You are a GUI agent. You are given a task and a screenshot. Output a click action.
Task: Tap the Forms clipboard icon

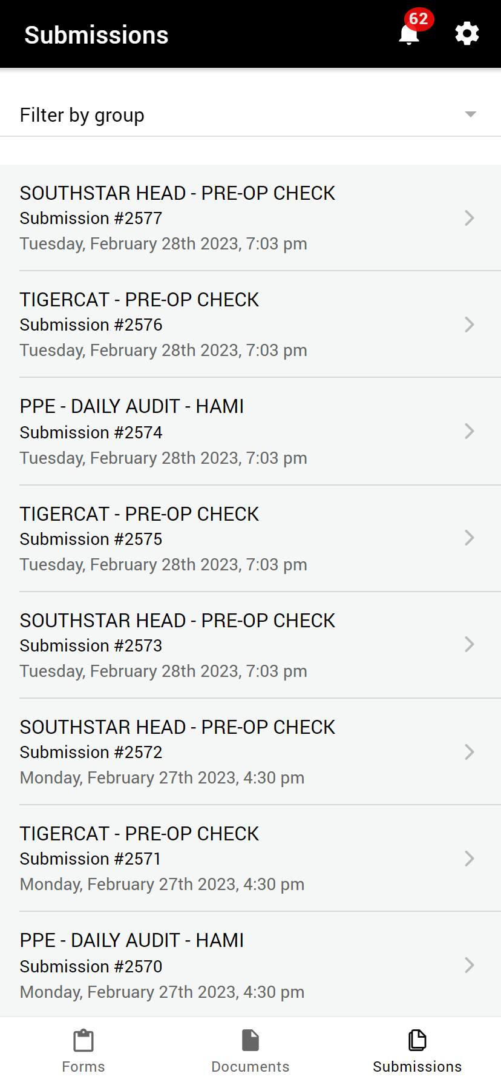click(x=83, y=1041)
